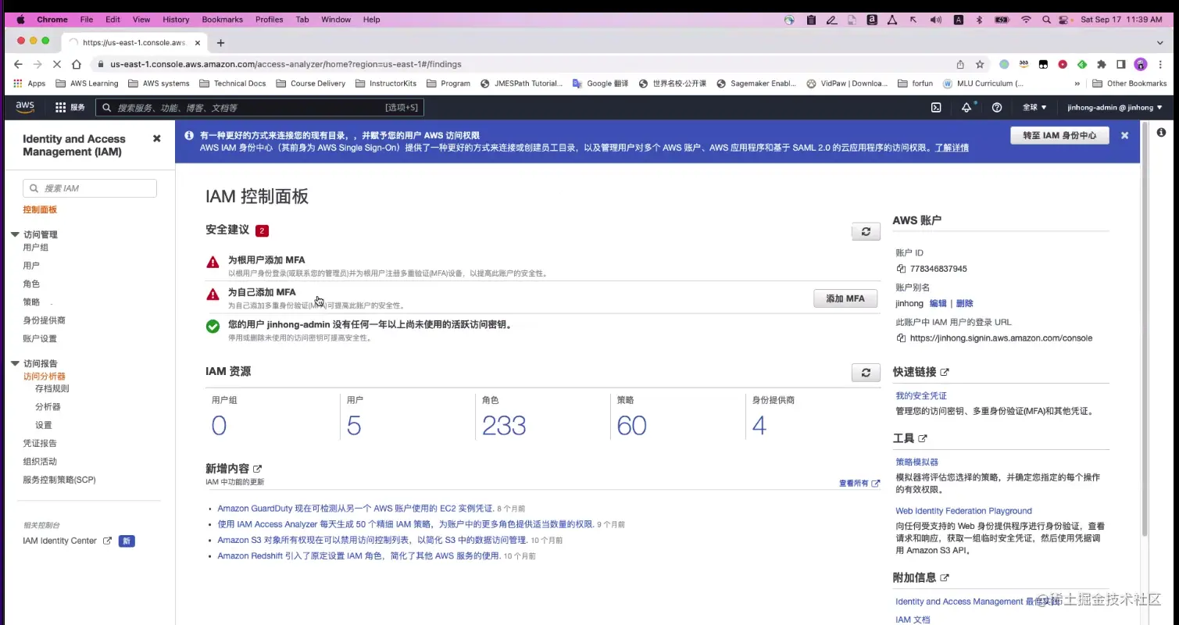Open the Apple menu
Screen dimensions: 1179x625
pyautogui.click(x=20, y=20)
